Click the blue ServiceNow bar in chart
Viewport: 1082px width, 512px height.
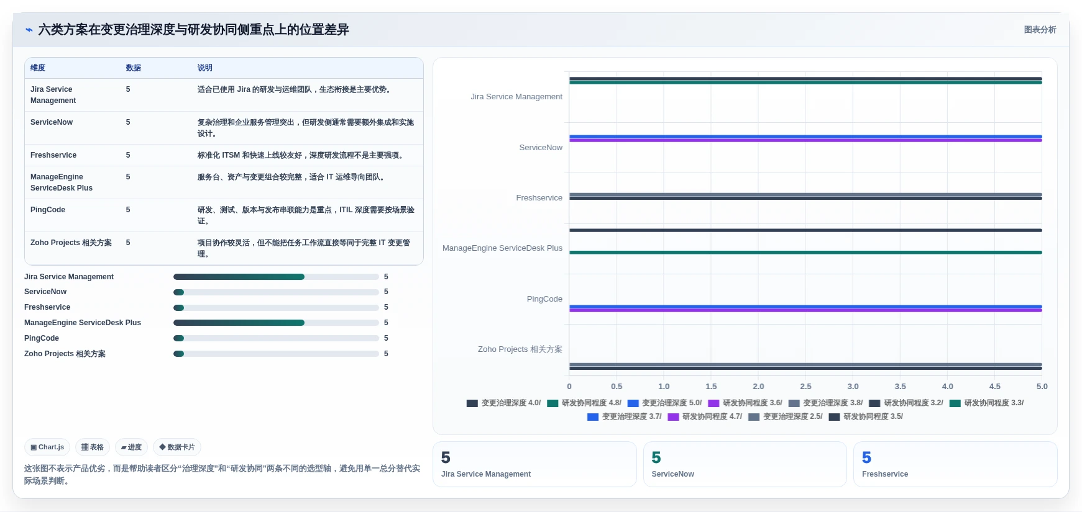click(x=805, y=137)
